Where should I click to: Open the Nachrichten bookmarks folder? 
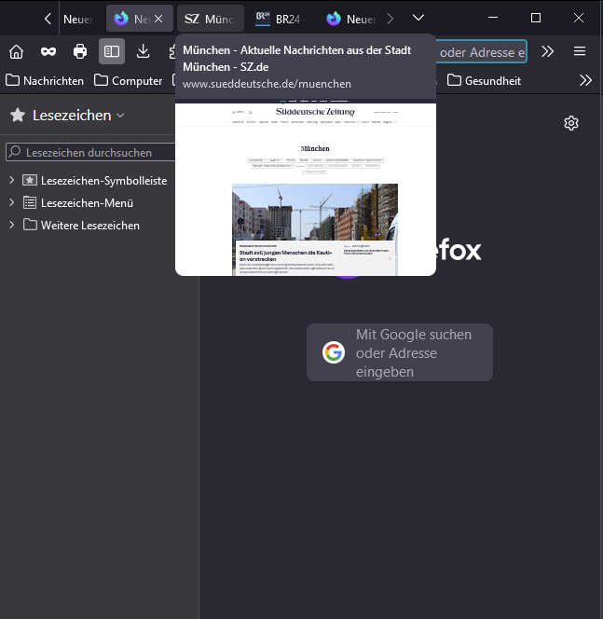coord(45,81)
